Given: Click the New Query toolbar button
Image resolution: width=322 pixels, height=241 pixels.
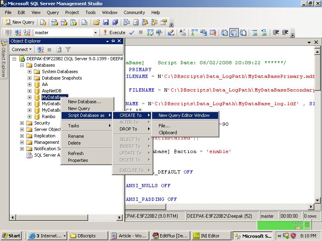Looking at the screenshot, I should click(20, 22).
